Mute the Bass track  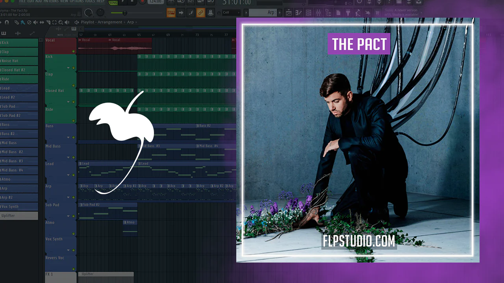(73, 137)
